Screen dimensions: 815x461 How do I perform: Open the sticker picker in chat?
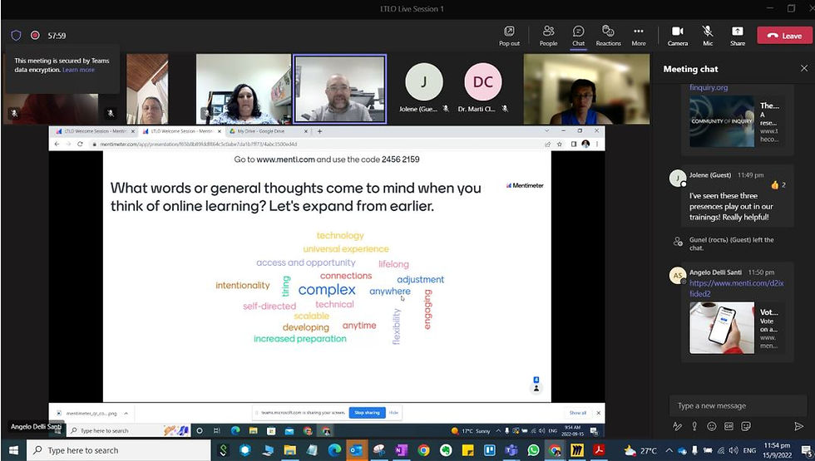746,426
